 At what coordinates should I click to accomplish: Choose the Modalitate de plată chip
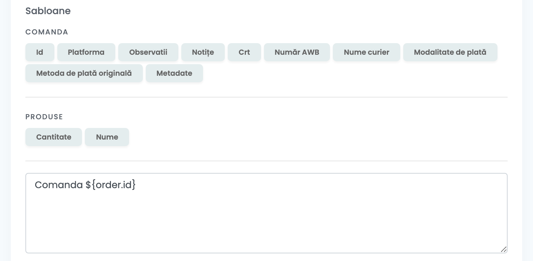pyautogui.click(x=450, y=52)
